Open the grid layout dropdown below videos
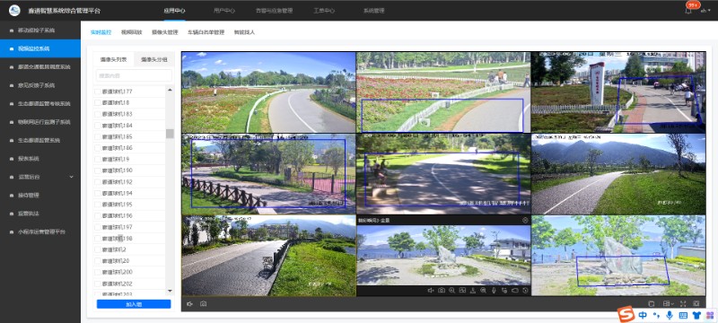The image size is (718, 323). click(669, 303)
